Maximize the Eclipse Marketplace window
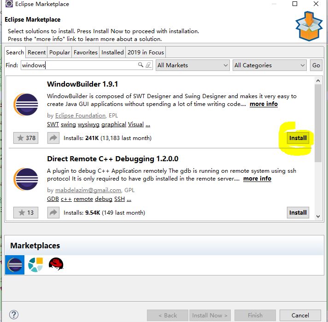The width and height of the screenshot is (328, 322). (x=295, y=4)
